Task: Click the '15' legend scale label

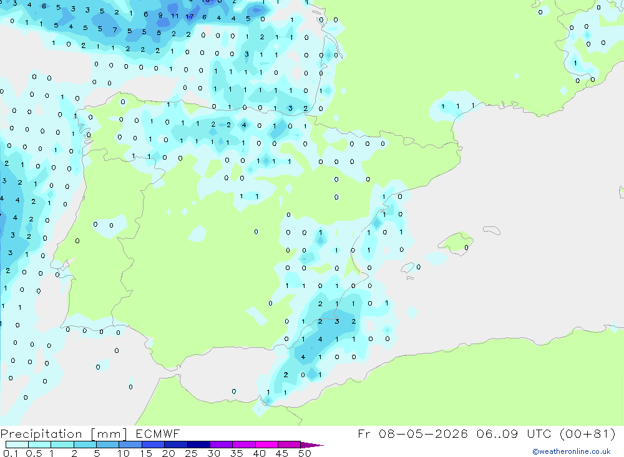Action: coord(146,453)
